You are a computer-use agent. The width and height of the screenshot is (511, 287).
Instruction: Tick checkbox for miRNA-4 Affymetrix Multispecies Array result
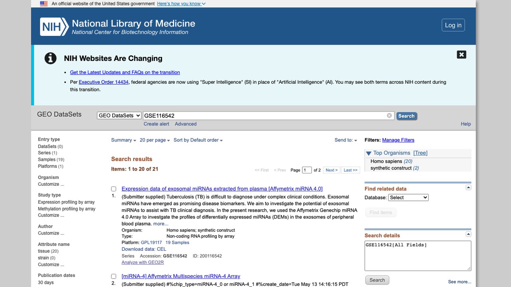114,276
